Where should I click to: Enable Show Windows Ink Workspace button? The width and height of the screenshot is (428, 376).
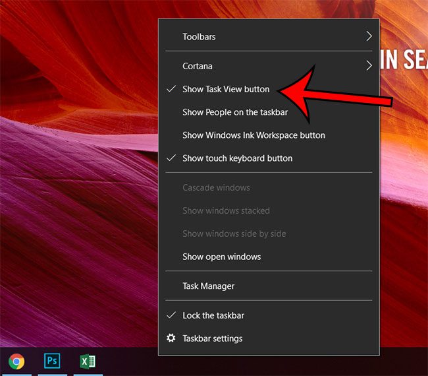coord(269,135)
